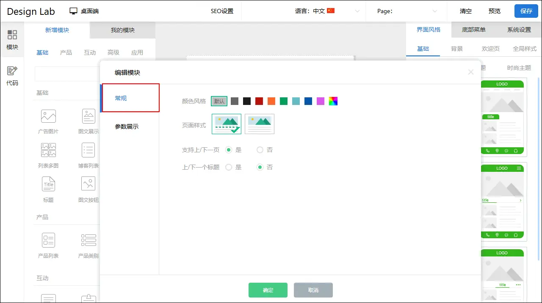Viewport: 542px width, 303px height.
Task: Choose the 标题 title module icon
Action: tap(48, 184)
